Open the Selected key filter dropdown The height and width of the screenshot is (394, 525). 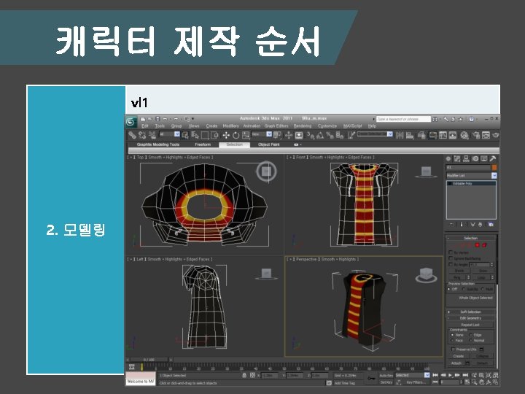tap(412, 375)
